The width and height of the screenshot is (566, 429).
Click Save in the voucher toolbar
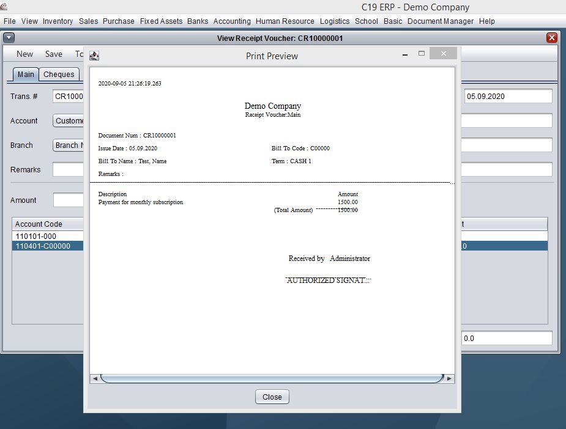54,54
